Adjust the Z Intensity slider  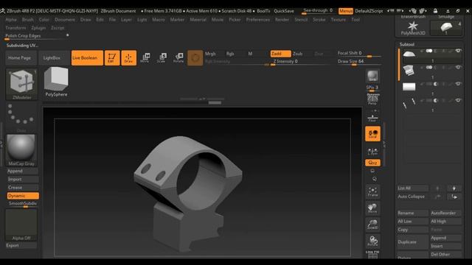(x=300, y=62)
